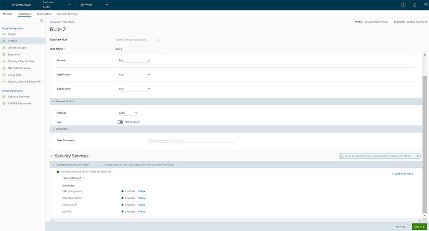Open the ServiceGroup-1 dropdown
The width and height of the screenshot is (429, 231).
click(74, 178)
